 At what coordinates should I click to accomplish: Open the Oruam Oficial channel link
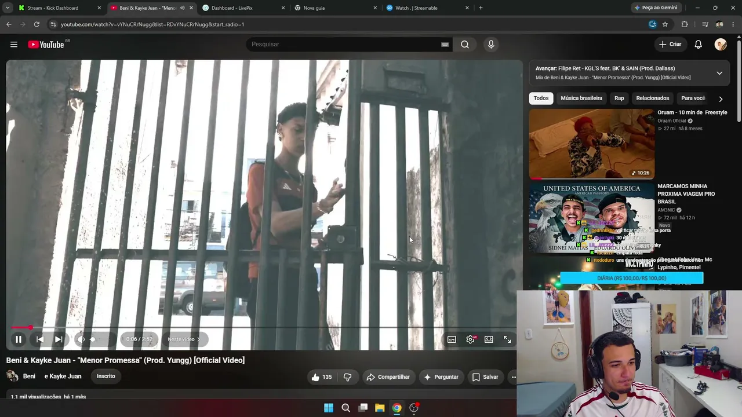point(671,121)
